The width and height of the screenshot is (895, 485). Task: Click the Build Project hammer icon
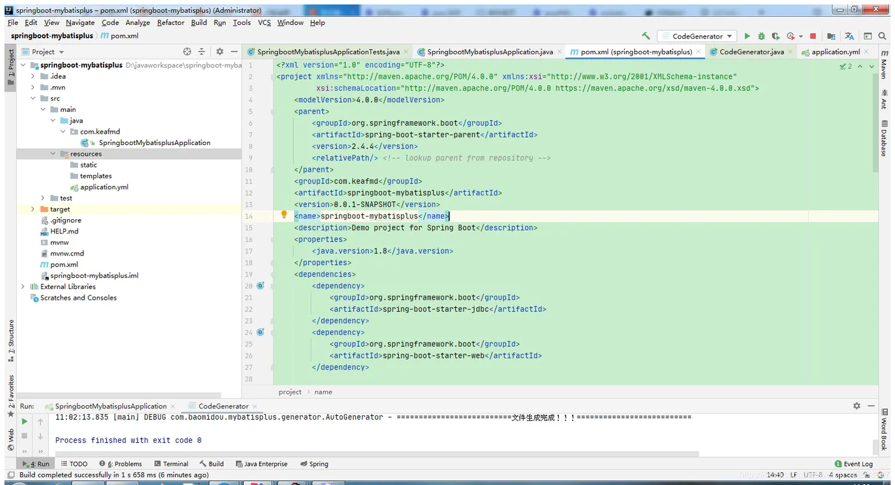click(x=646, y=36)
